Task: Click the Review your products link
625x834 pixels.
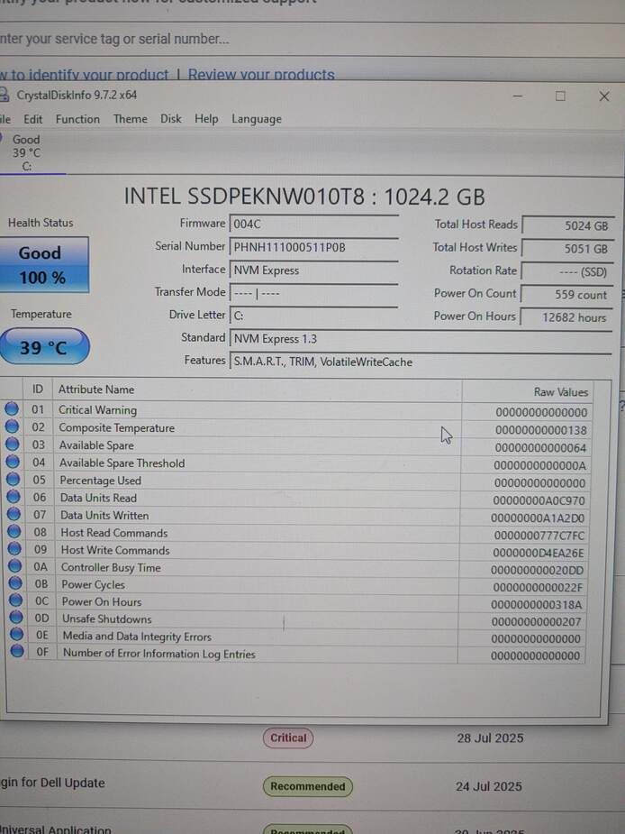Action: pyautogui.click(x=261, y=75)
